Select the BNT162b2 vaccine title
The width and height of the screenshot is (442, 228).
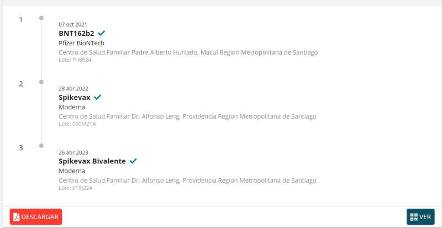pos(76,33)
